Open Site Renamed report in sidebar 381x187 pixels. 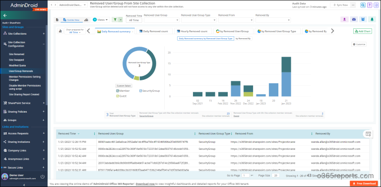[x=16, y=54]
